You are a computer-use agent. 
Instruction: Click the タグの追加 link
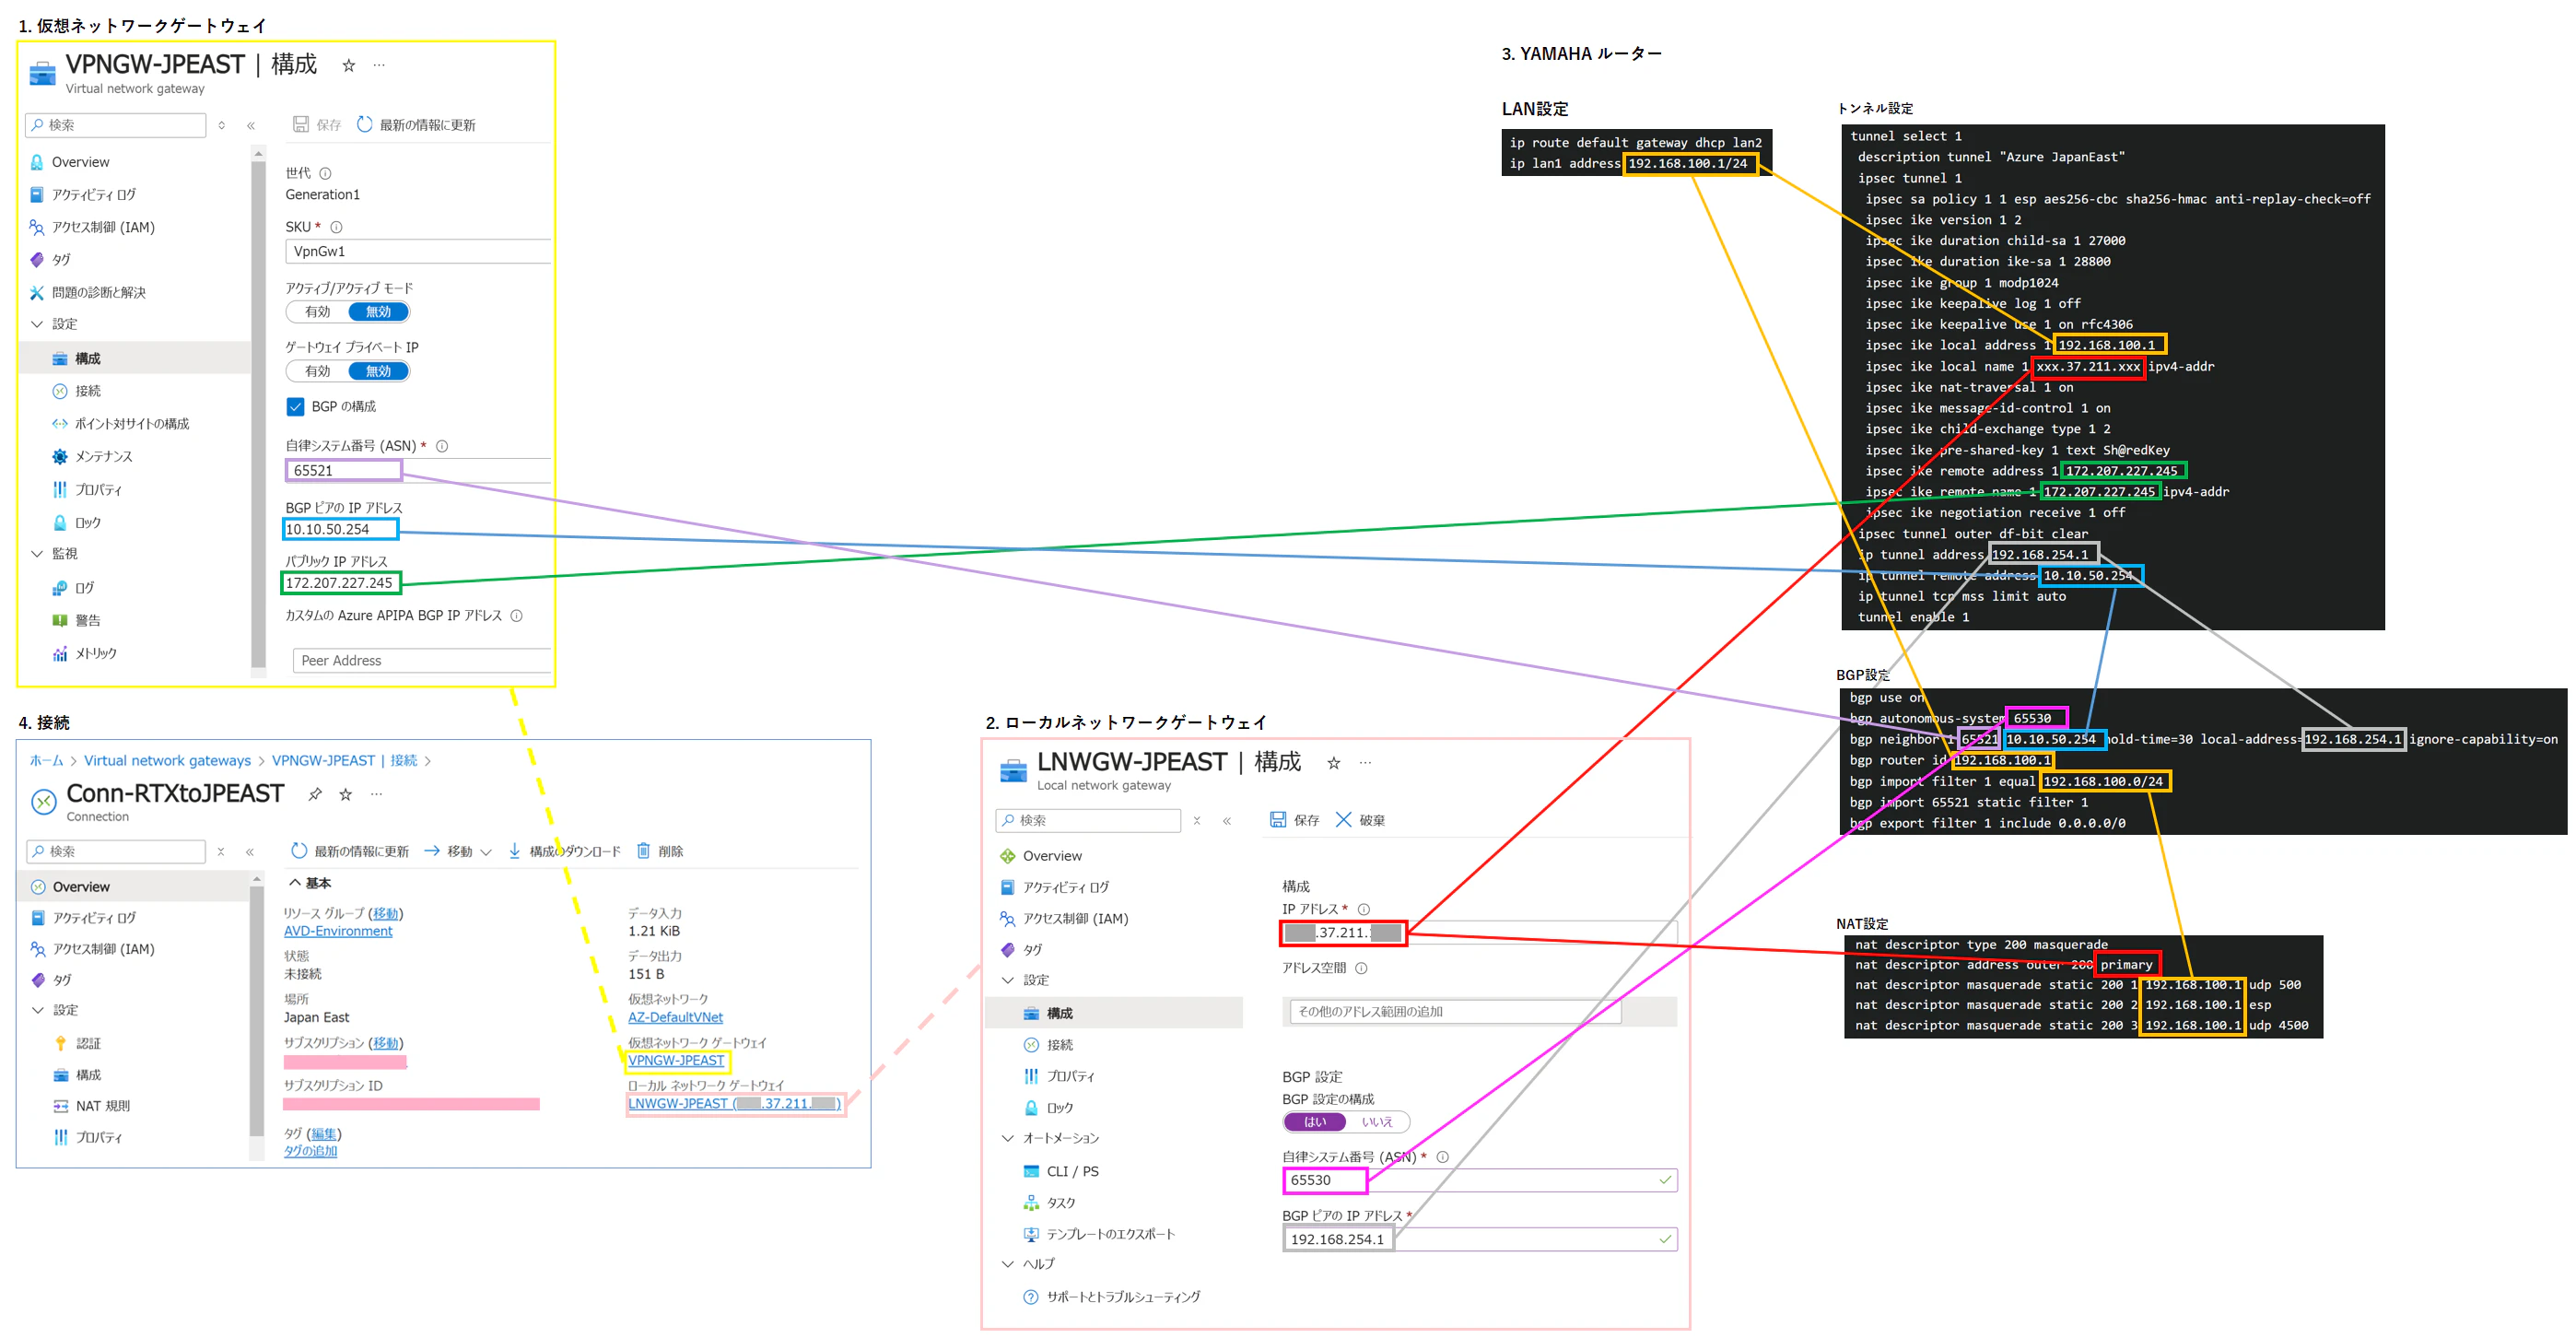click(310, 1151)
